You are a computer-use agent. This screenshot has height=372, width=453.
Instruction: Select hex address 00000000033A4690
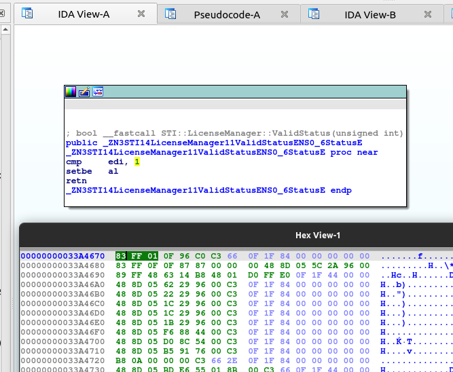(62, 275)
